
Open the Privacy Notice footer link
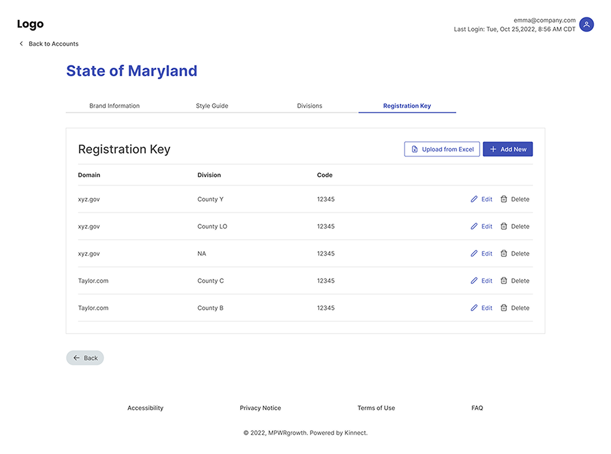pos(260,408)
